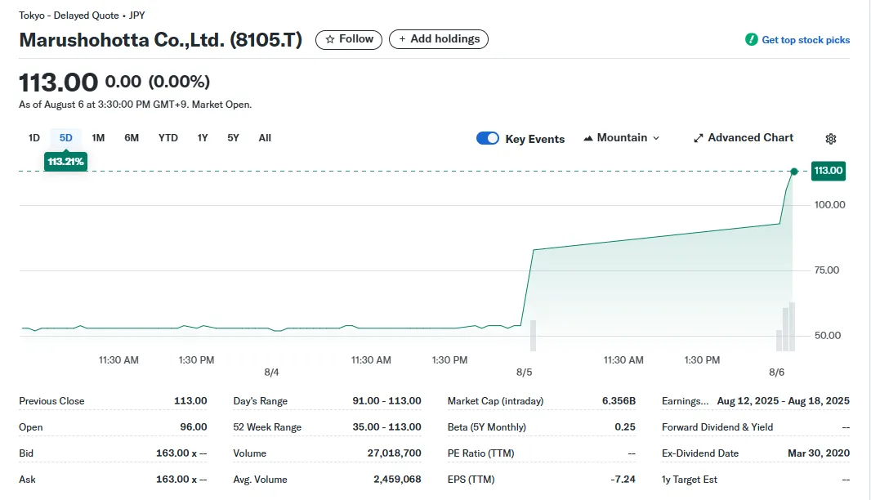Open chart settings gear icon
The width and height of the screenshot is (871, 500).
click(831, 139)
